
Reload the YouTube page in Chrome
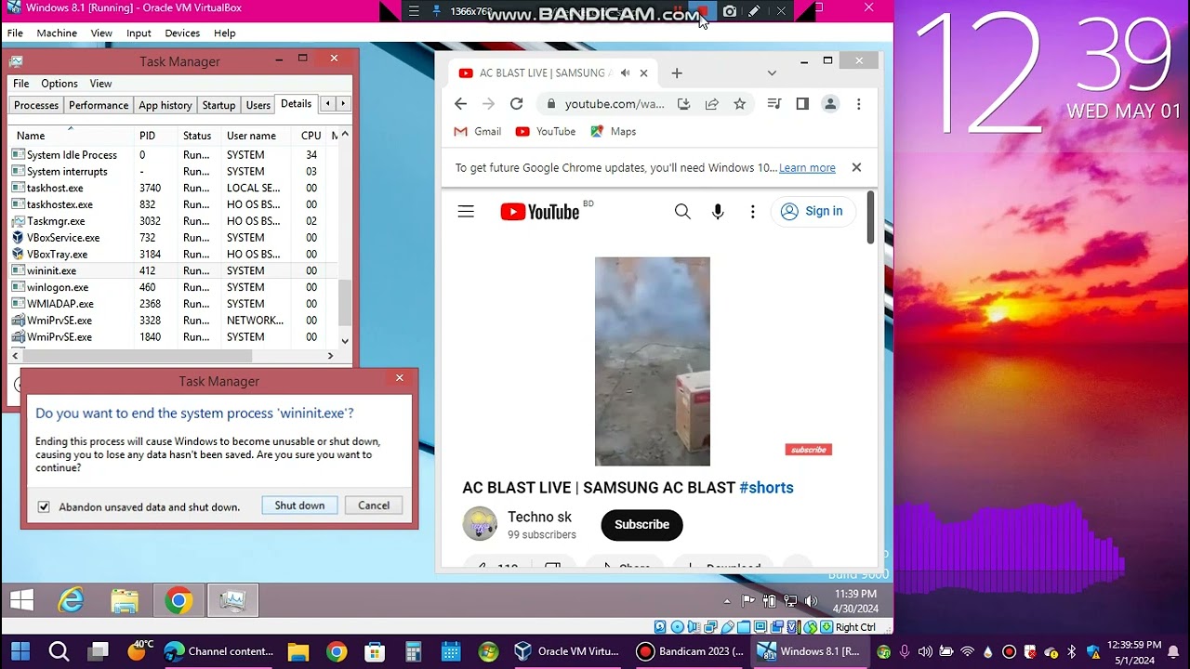517,104
